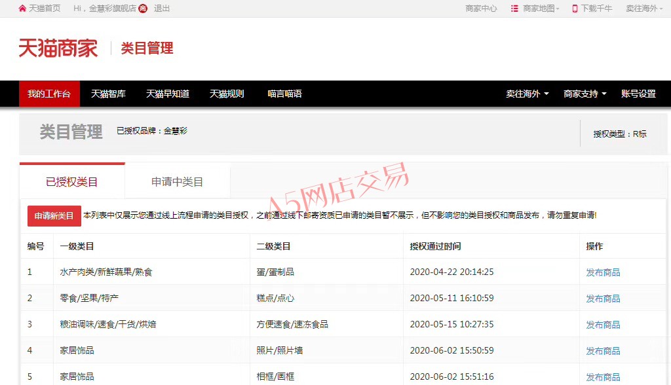The width and height of the screenshot is (671, 385).
Task: Expand 卖往海外 in the black navigation bar
Action: pyautogui.click(x=527, y=94)
